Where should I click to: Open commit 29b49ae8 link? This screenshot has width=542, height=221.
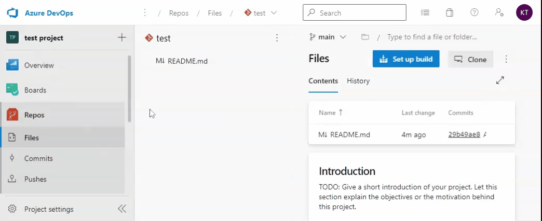click(x=464, y=135)
